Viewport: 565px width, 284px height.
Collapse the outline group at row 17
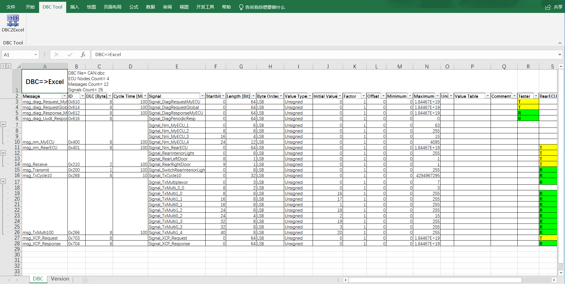(x=3, y=181)
